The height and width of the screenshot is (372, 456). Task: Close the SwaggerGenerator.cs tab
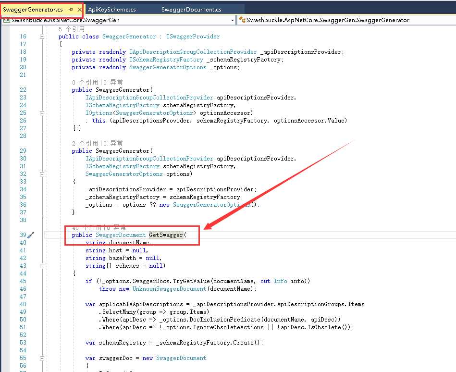coord(79,10)
